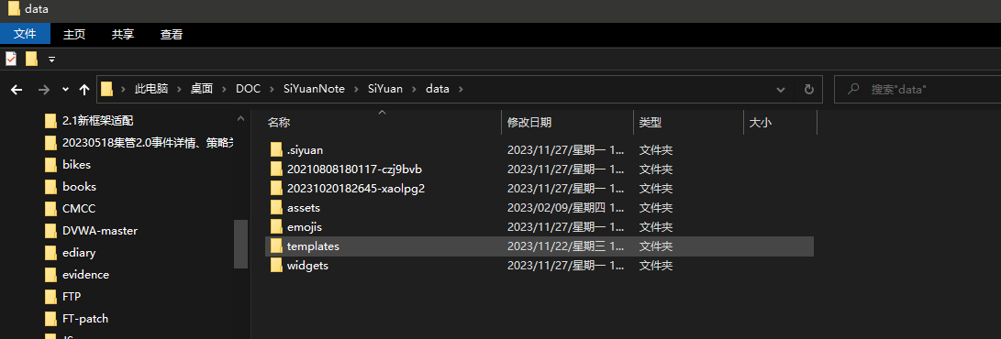Open 20230518集管2.0事件详情 in navigation pane
The width and height of the screenshot is (1001, 339).
(148, 142)
